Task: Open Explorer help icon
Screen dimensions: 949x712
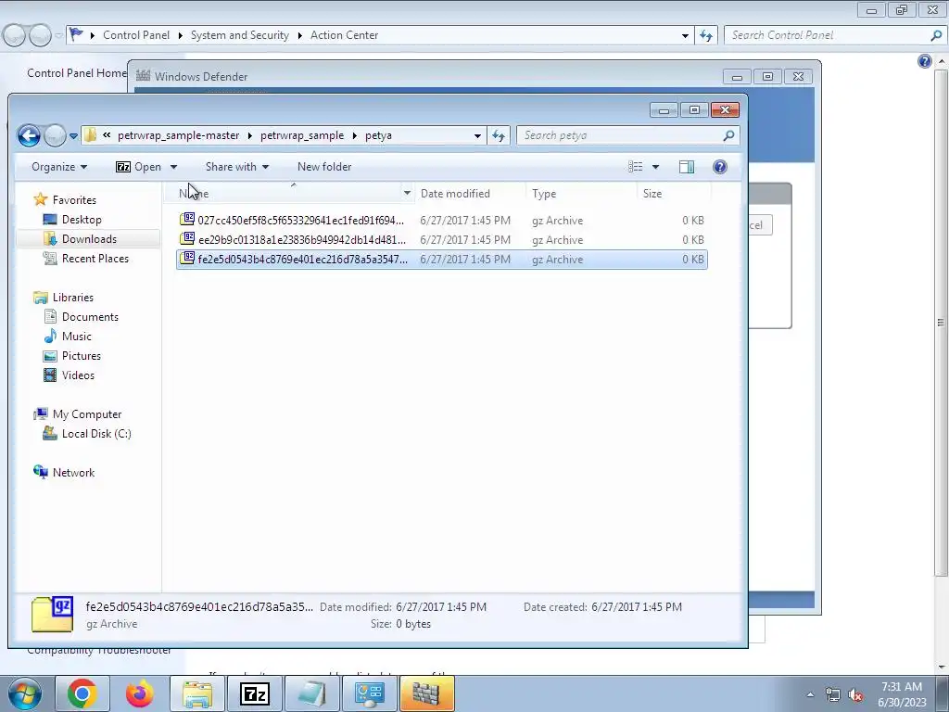Action: click(x=719, y=167)
